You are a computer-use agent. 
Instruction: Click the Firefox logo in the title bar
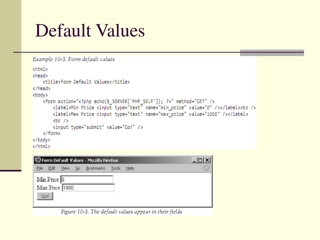pos(38,160)
